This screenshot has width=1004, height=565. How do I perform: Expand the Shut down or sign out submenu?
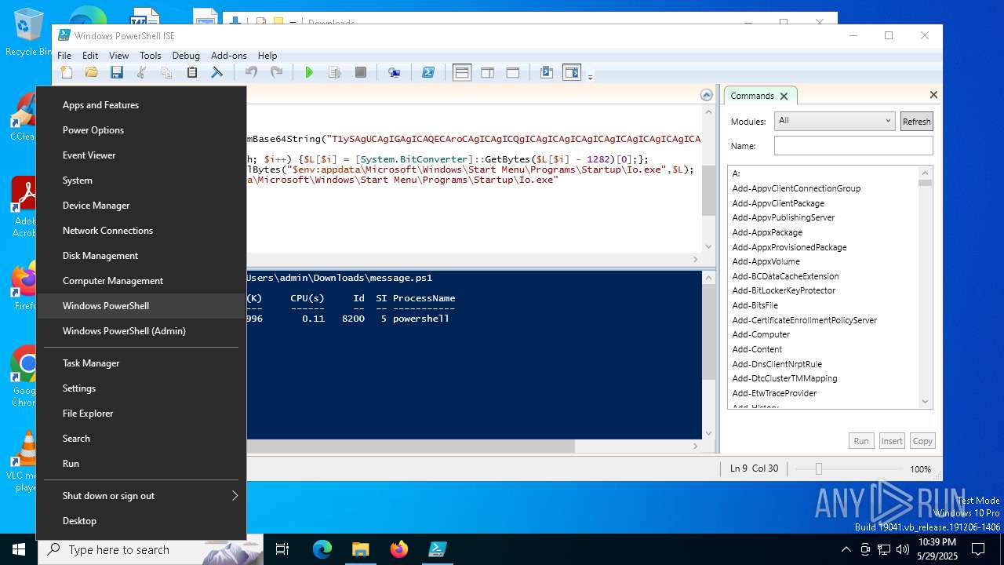(x=141, y=496)
